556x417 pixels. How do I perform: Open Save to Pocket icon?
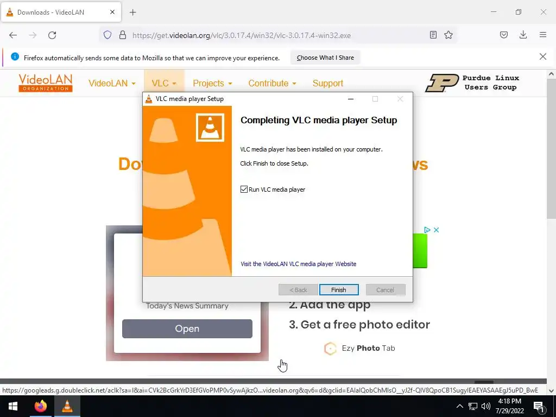coord(503,35)
